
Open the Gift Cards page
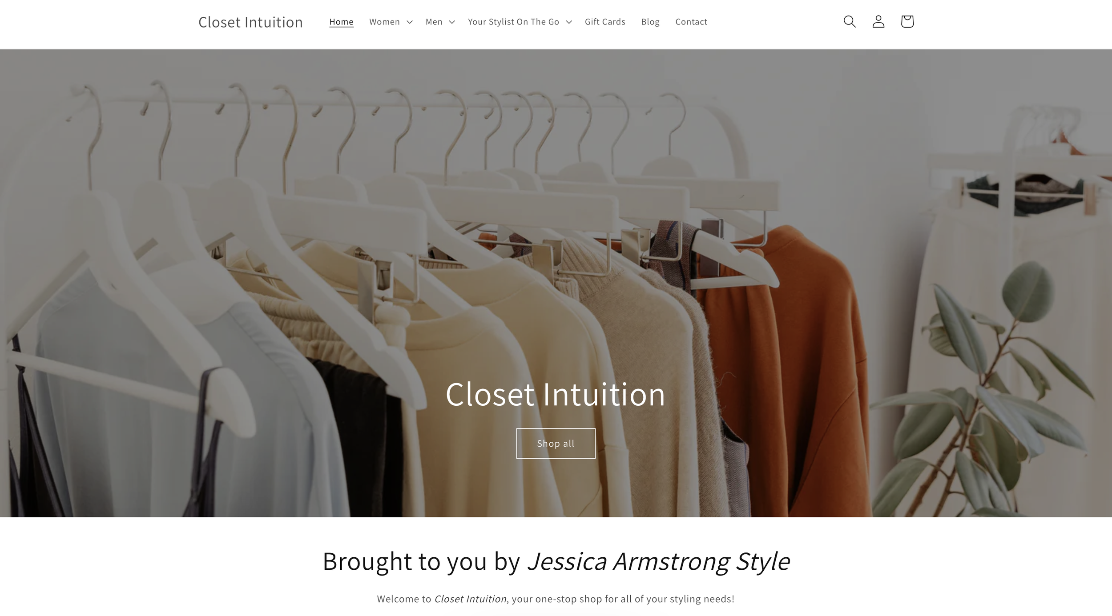pos(605,22)
